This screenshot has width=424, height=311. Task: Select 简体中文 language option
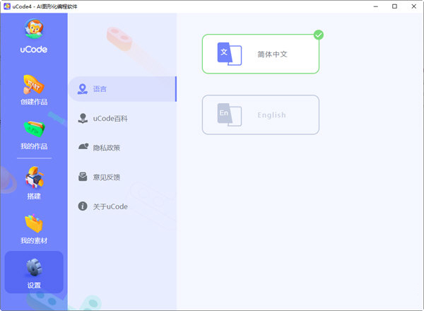click(261, 54)
